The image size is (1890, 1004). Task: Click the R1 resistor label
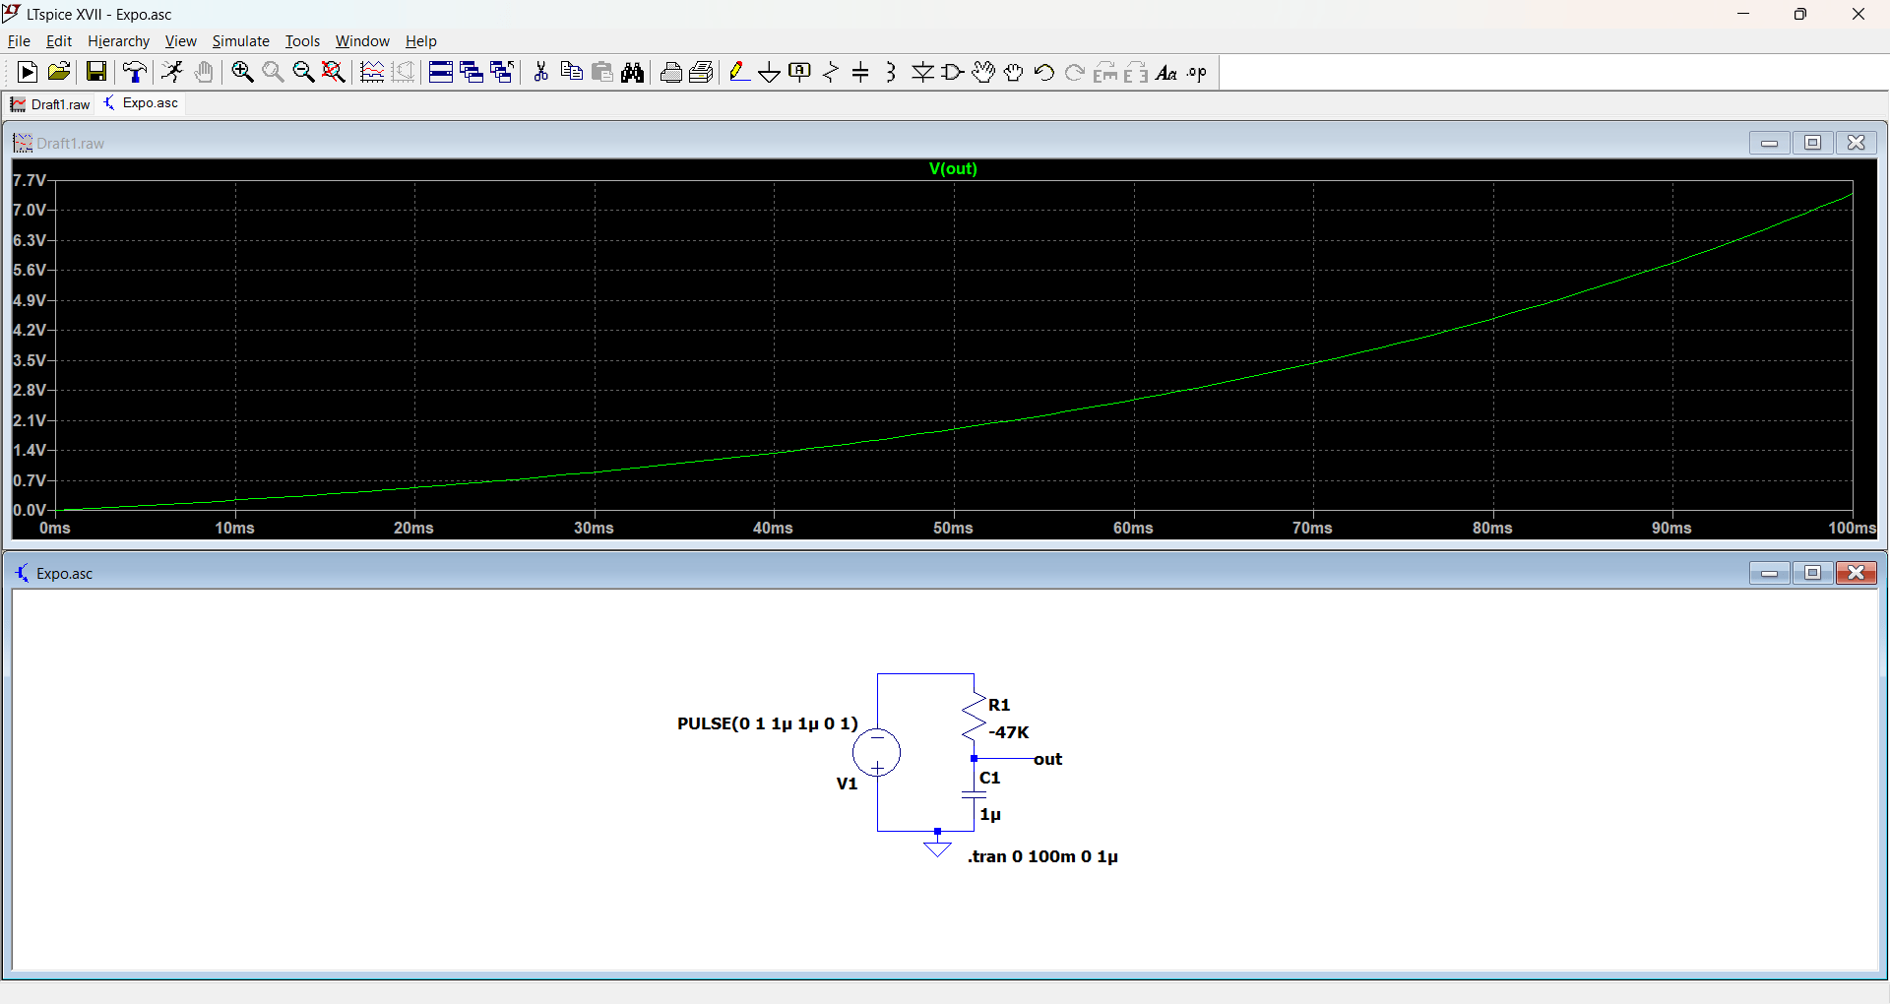[x=999, y=705]
